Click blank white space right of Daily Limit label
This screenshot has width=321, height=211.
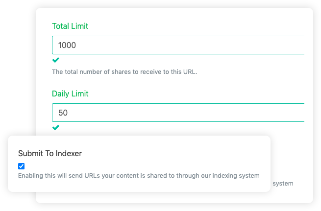[x=196, y=94]
